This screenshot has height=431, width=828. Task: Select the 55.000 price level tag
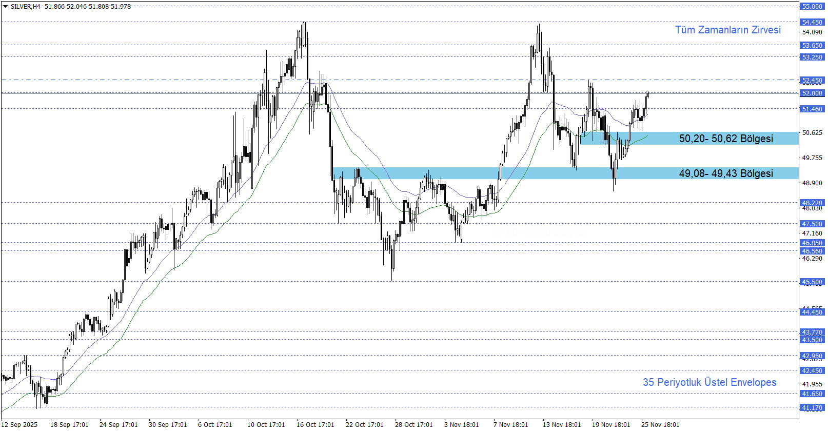(x=812, y=7)
